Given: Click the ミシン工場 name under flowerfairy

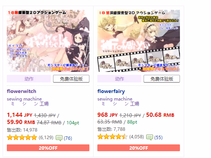Looking at the screenshot, I should (x=120, y=104).
